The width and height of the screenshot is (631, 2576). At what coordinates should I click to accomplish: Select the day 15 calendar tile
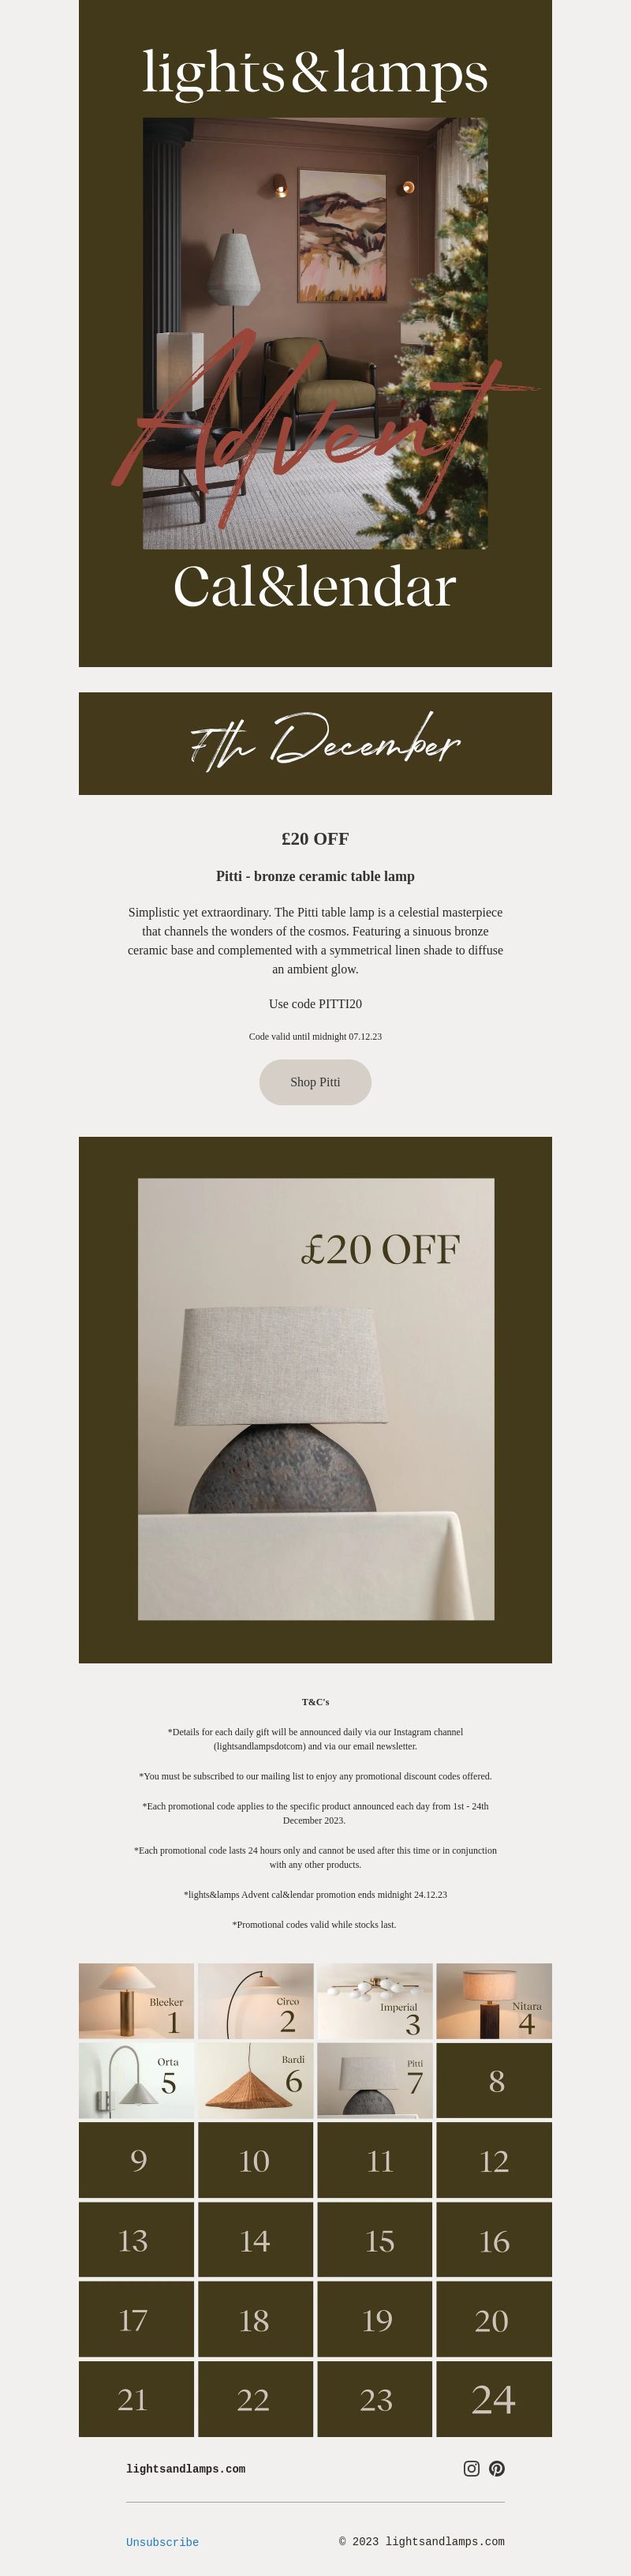point(375,2240)
